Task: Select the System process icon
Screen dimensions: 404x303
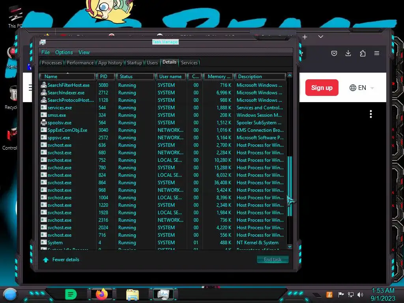Action: [x=43, y=242]
